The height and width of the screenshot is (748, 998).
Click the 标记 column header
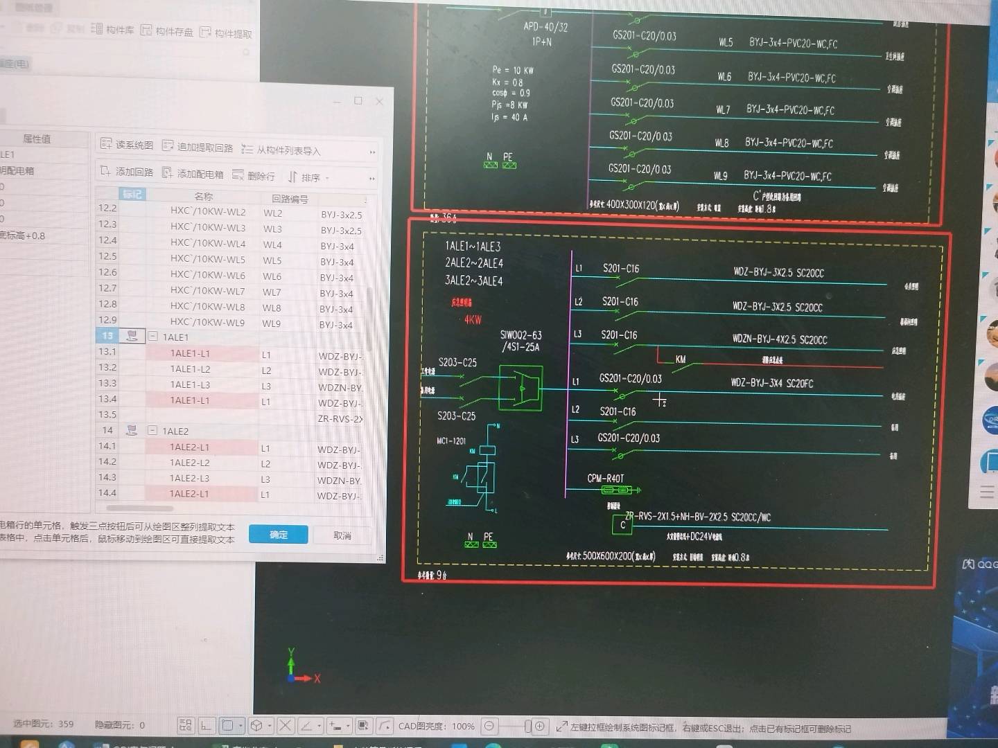[x=132, y=195]
